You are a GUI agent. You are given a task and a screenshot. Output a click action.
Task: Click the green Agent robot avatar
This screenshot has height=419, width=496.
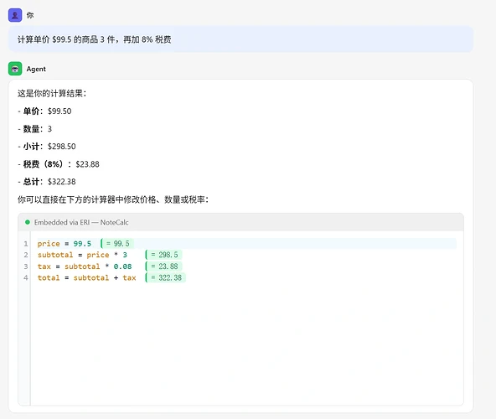click(x=15, y=69)
